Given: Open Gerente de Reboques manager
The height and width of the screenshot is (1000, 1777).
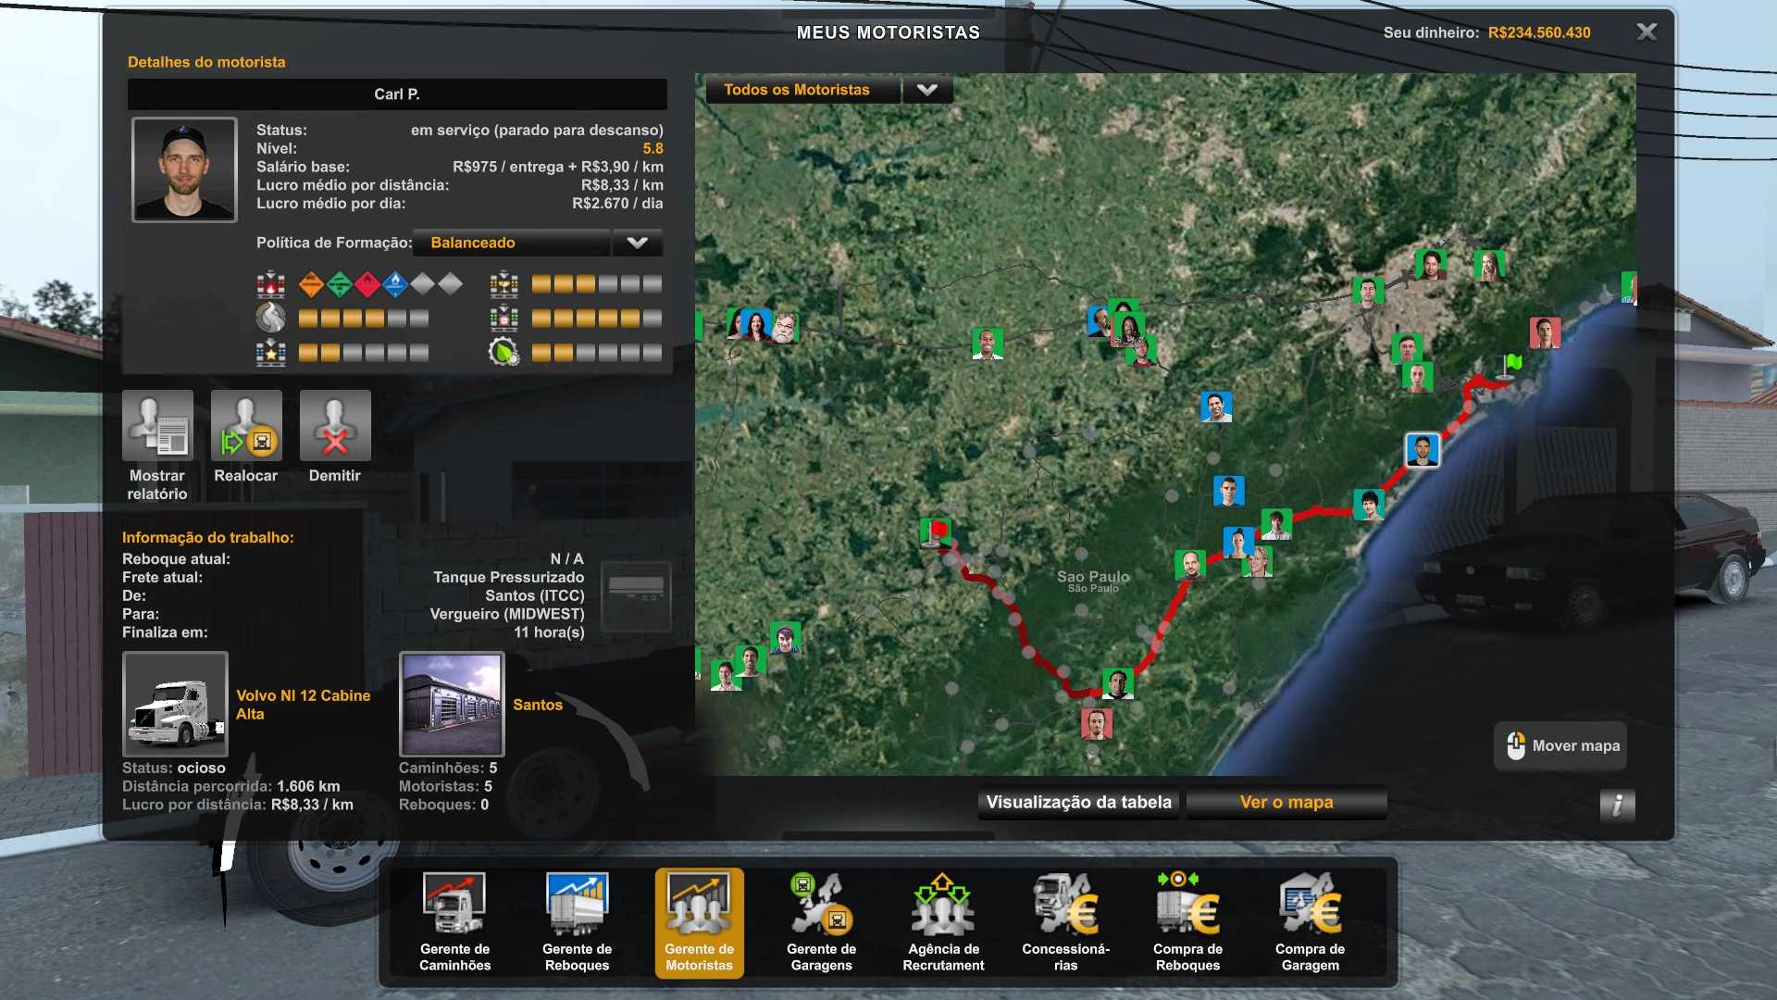Looking at the screenshot, I should point(577,921).
